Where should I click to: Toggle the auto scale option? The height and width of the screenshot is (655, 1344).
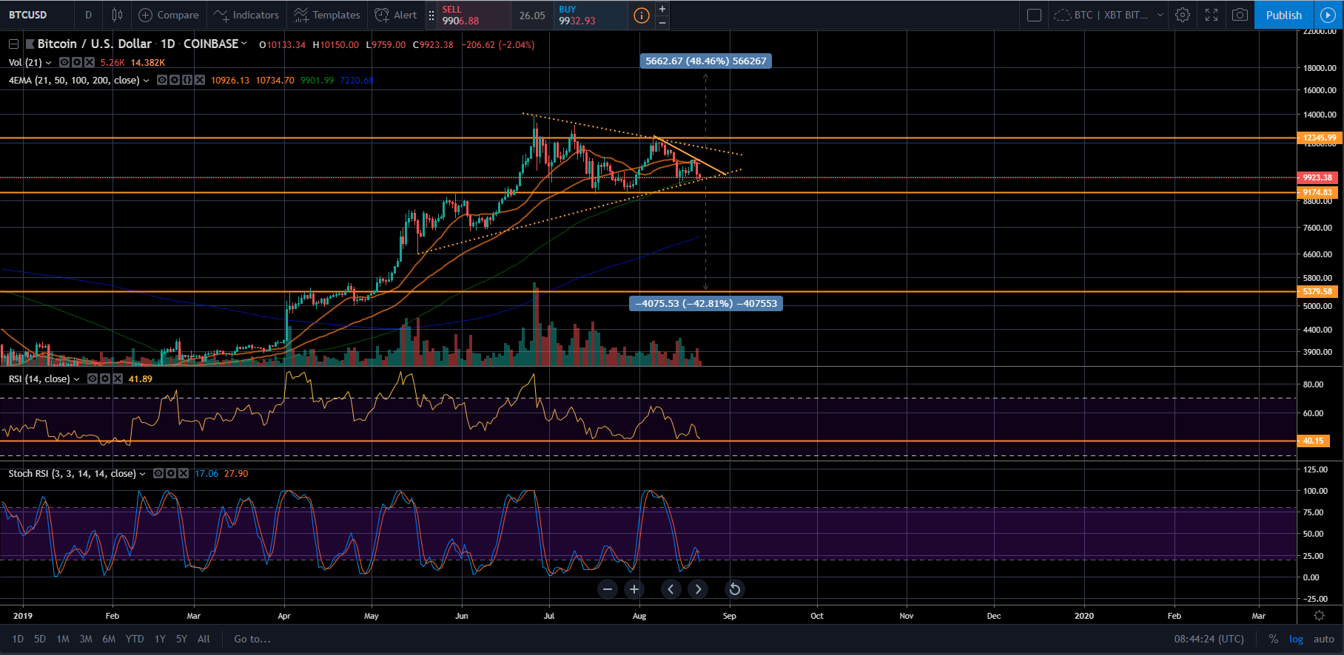1323,639
